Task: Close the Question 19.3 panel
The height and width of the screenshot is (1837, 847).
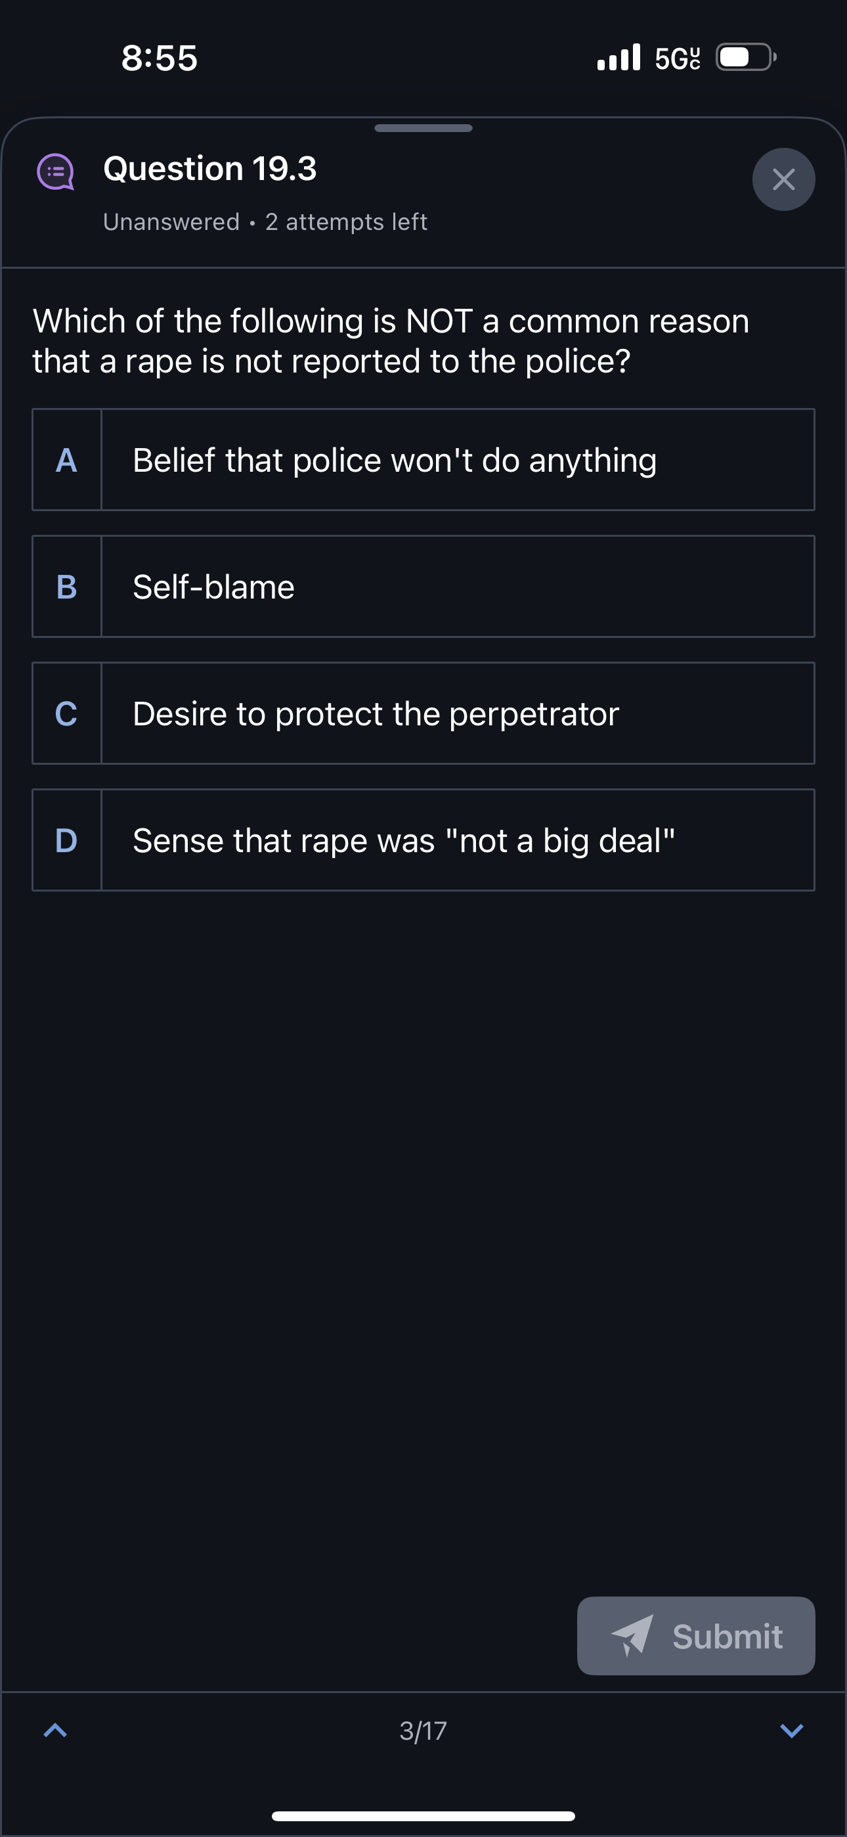Action: coord(783,179)
